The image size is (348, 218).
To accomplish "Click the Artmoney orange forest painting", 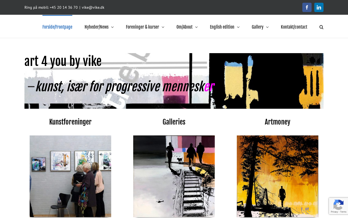I will (x=278, y=176).
